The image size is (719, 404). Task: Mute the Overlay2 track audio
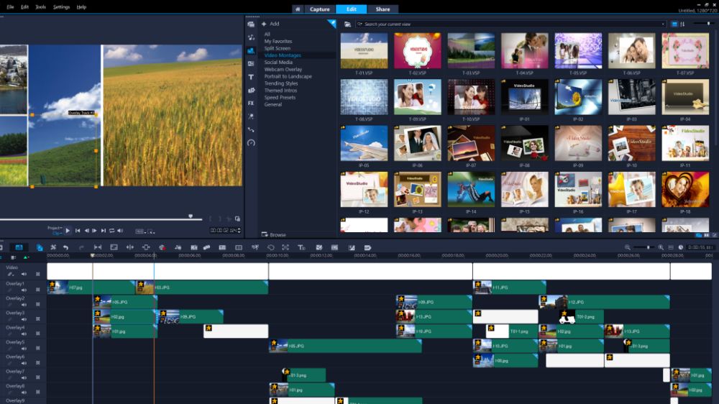pyautogui.click(x=24, y=305)
